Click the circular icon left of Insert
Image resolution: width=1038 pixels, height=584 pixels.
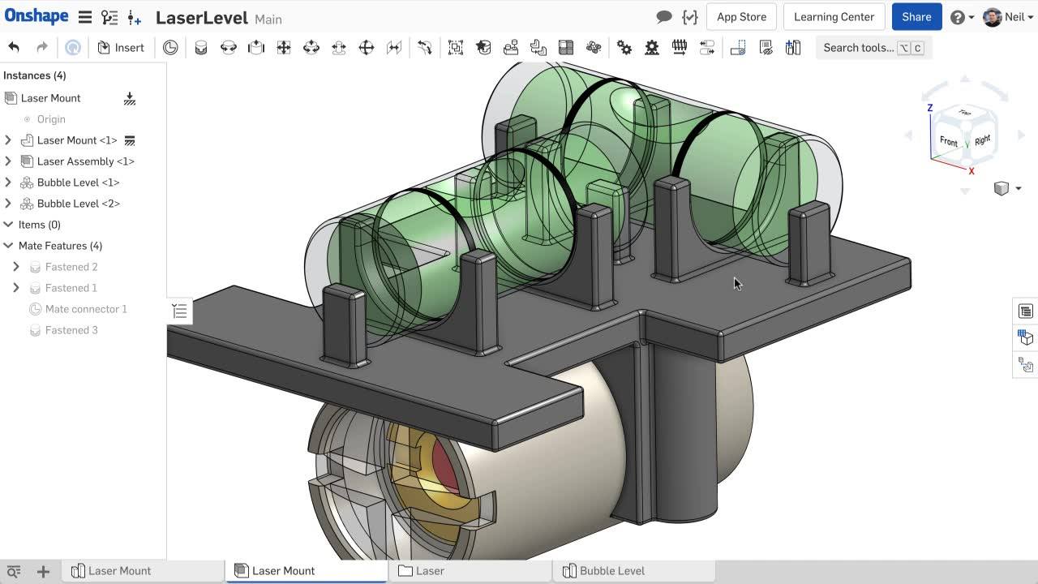(73, 48)
